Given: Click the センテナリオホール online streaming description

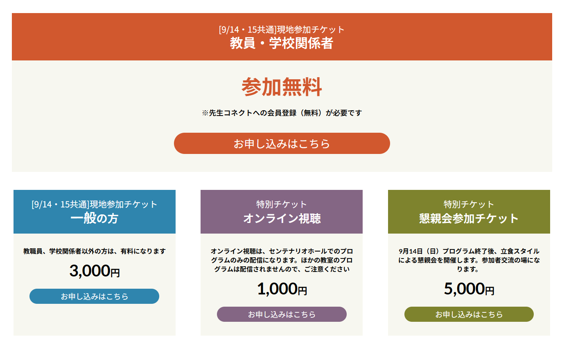Looking at the screenshot, I should [x=282, y=260].
